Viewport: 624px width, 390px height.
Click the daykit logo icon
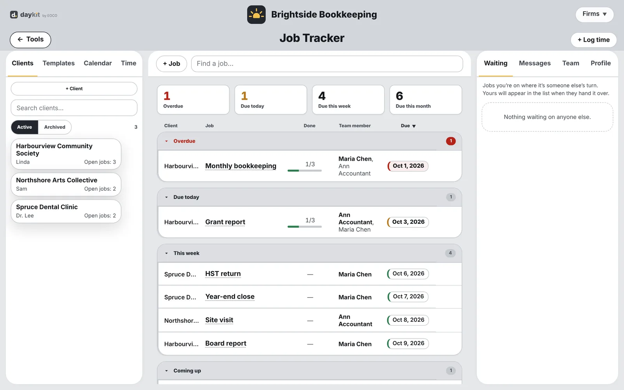point(14,15)
